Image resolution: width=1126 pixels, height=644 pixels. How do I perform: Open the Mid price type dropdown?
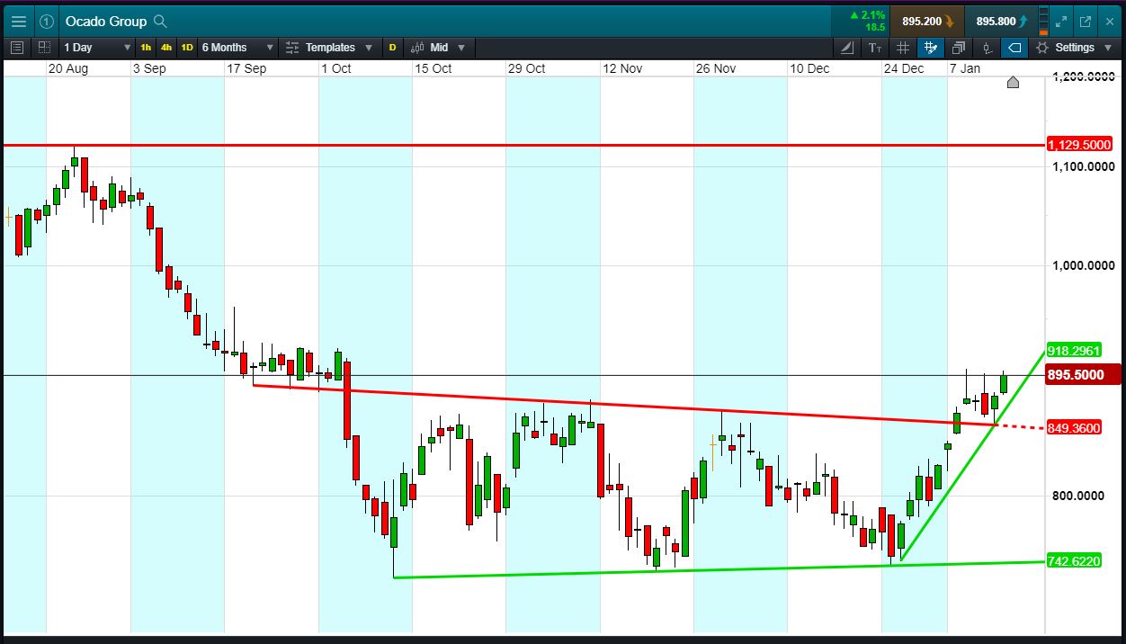pos(439,47)
